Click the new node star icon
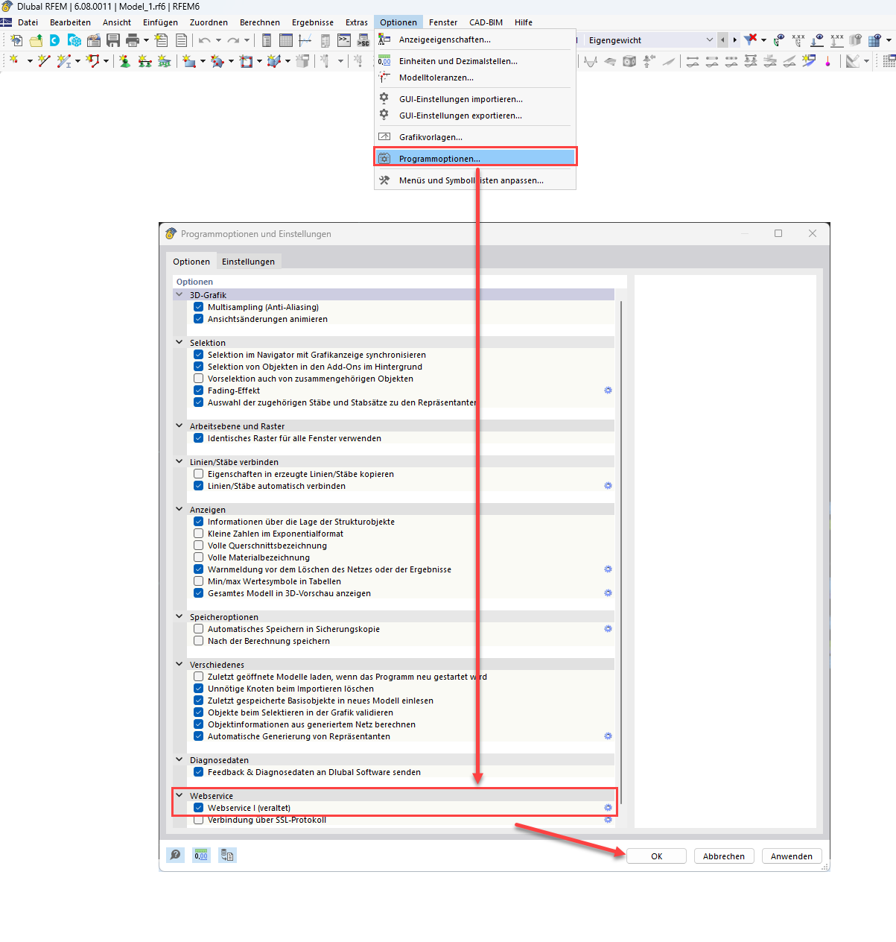 click(14, 61)
